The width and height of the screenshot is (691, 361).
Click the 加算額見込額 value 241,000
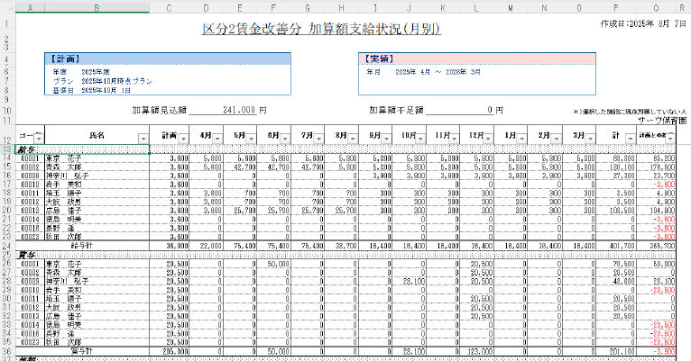pos(239,110)
